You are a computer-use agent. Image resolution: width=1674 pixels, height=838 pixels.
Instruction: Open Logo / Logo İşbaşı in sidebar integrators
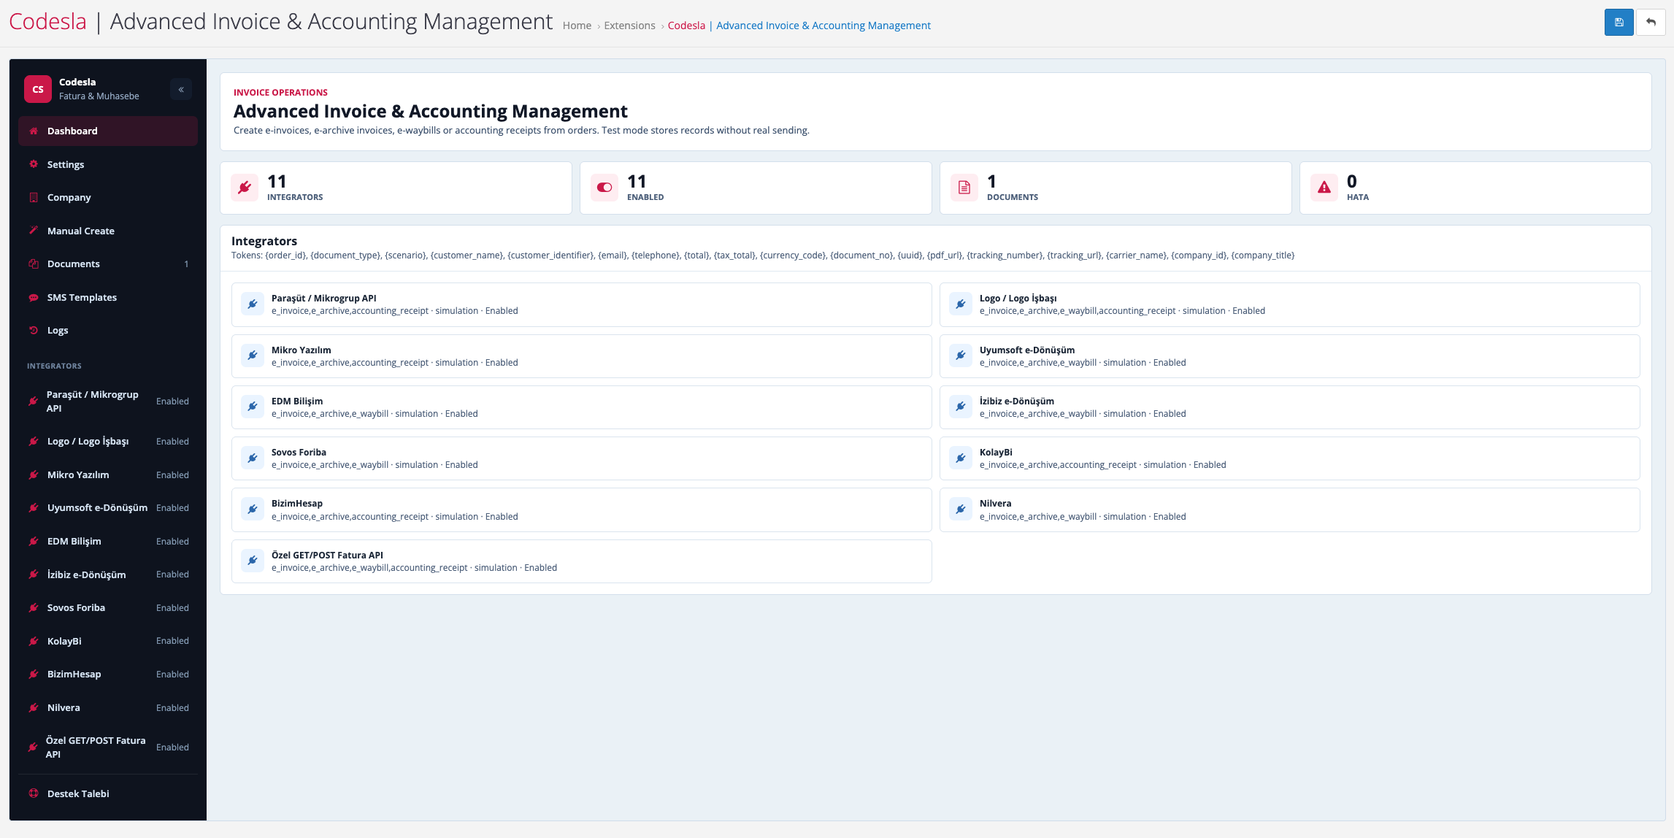pos(108,442)
